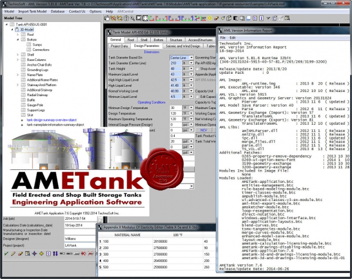Viewport: 352px width, 279px height.
Task: Toggle the Shop Assembly checkbox
Action: pyautogui.click(x=197, y=69)
